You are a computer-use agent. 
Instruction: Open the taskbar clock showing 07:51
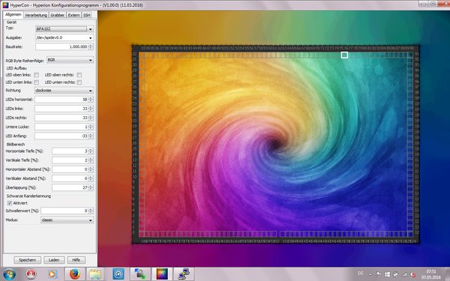[x=431, y=274]
